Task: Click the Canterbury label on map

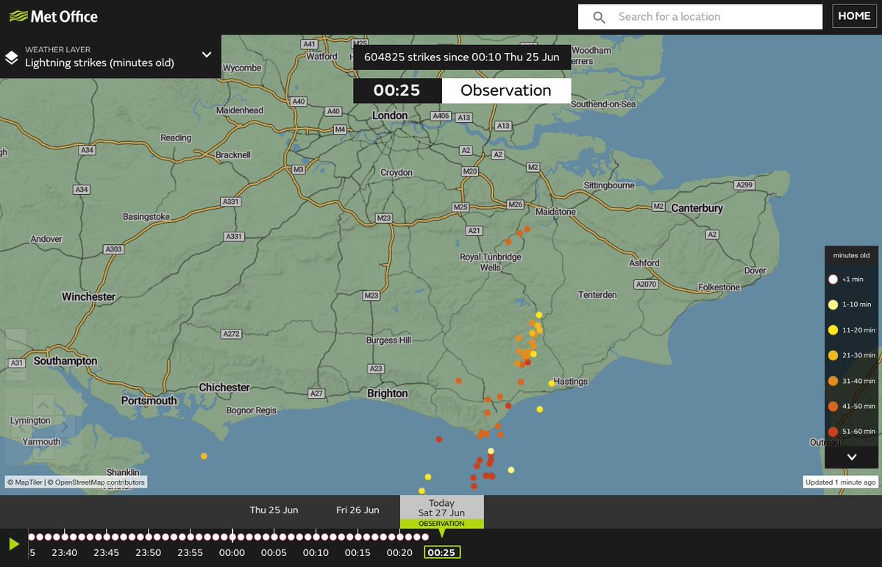Action: coord(697,208)
